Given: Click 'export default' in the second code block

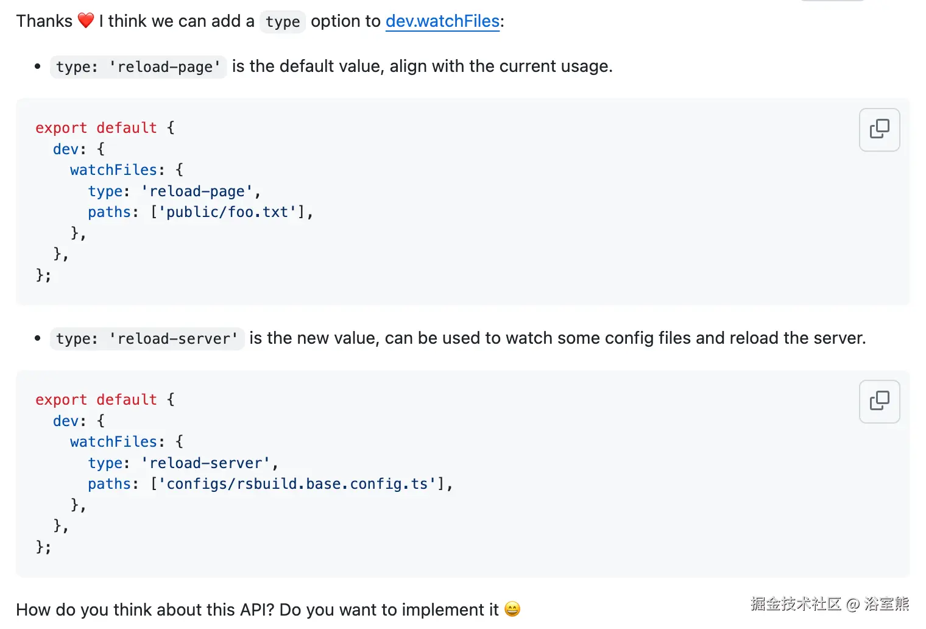Looking at the screenshot, I should 96,400.
